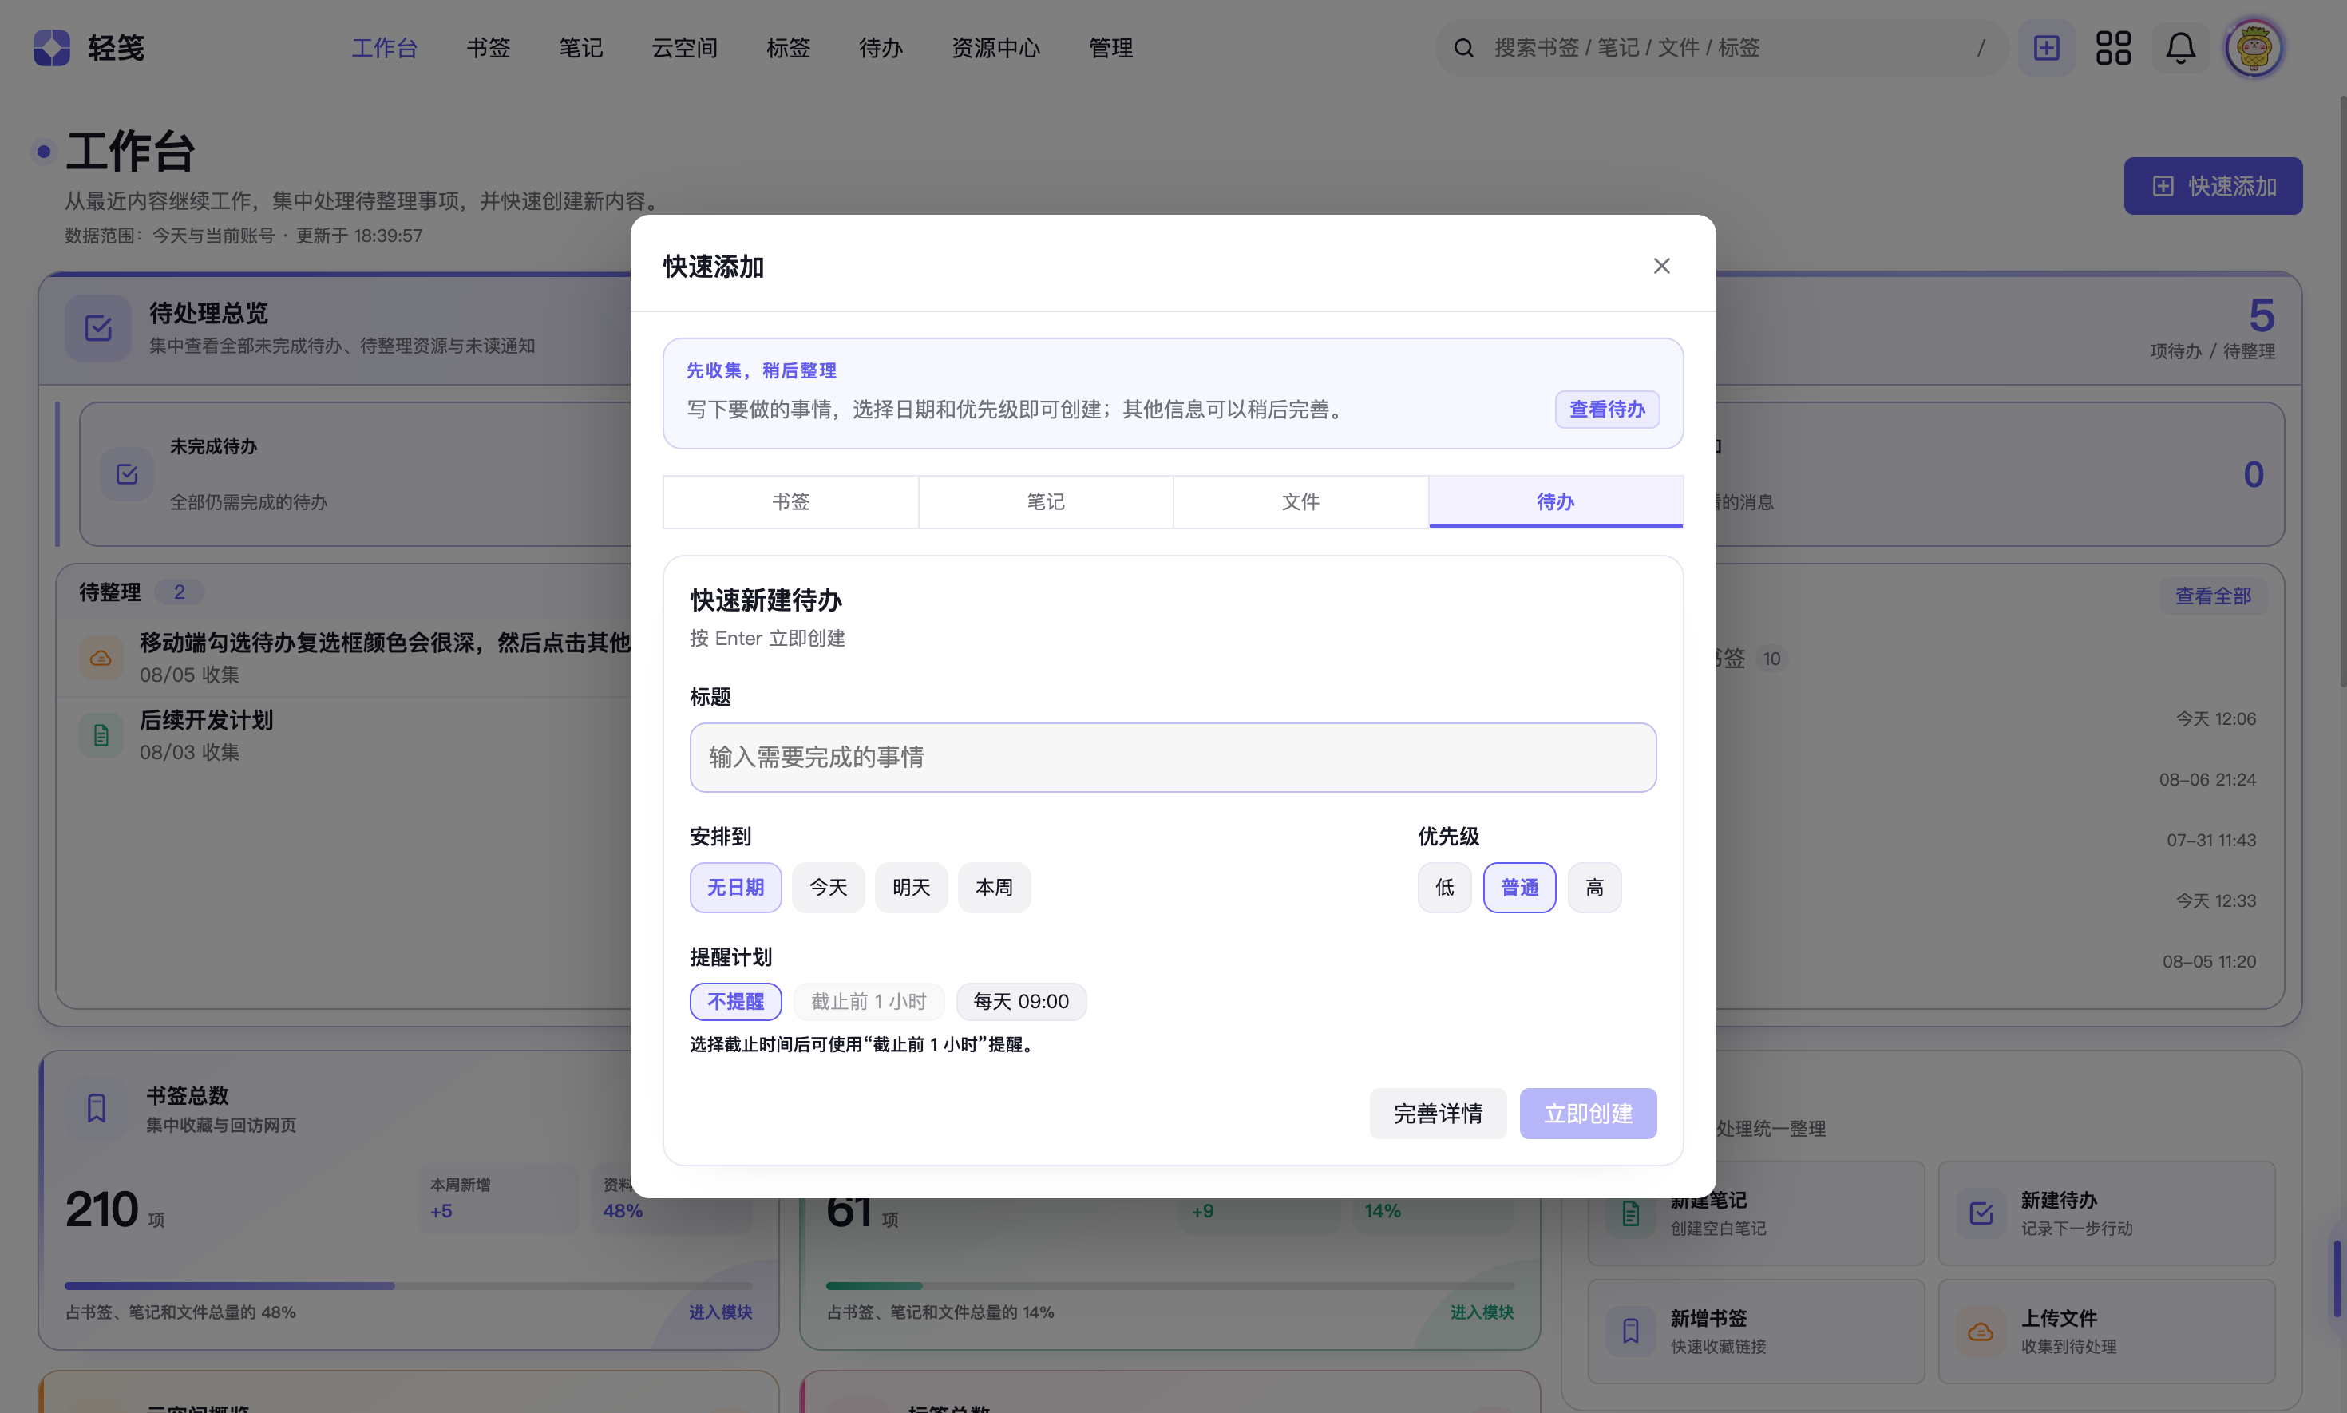This screenshot has height=1413, width=2347.
Task: Choose 截止前 1 小时 reminder option
Action: click(869, 1002)
